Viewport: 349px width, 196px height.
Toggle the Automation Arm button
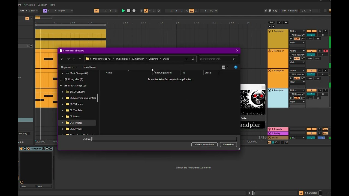pos(146,11)
